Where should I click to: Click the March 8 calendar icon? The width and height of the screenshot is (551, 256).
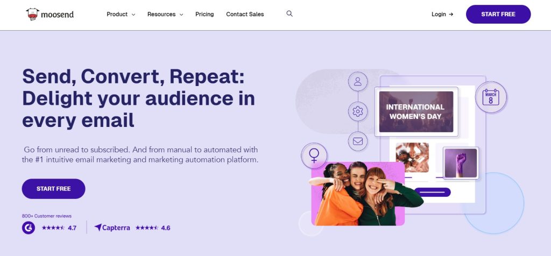pyautogui.click(x=491, y=97)
